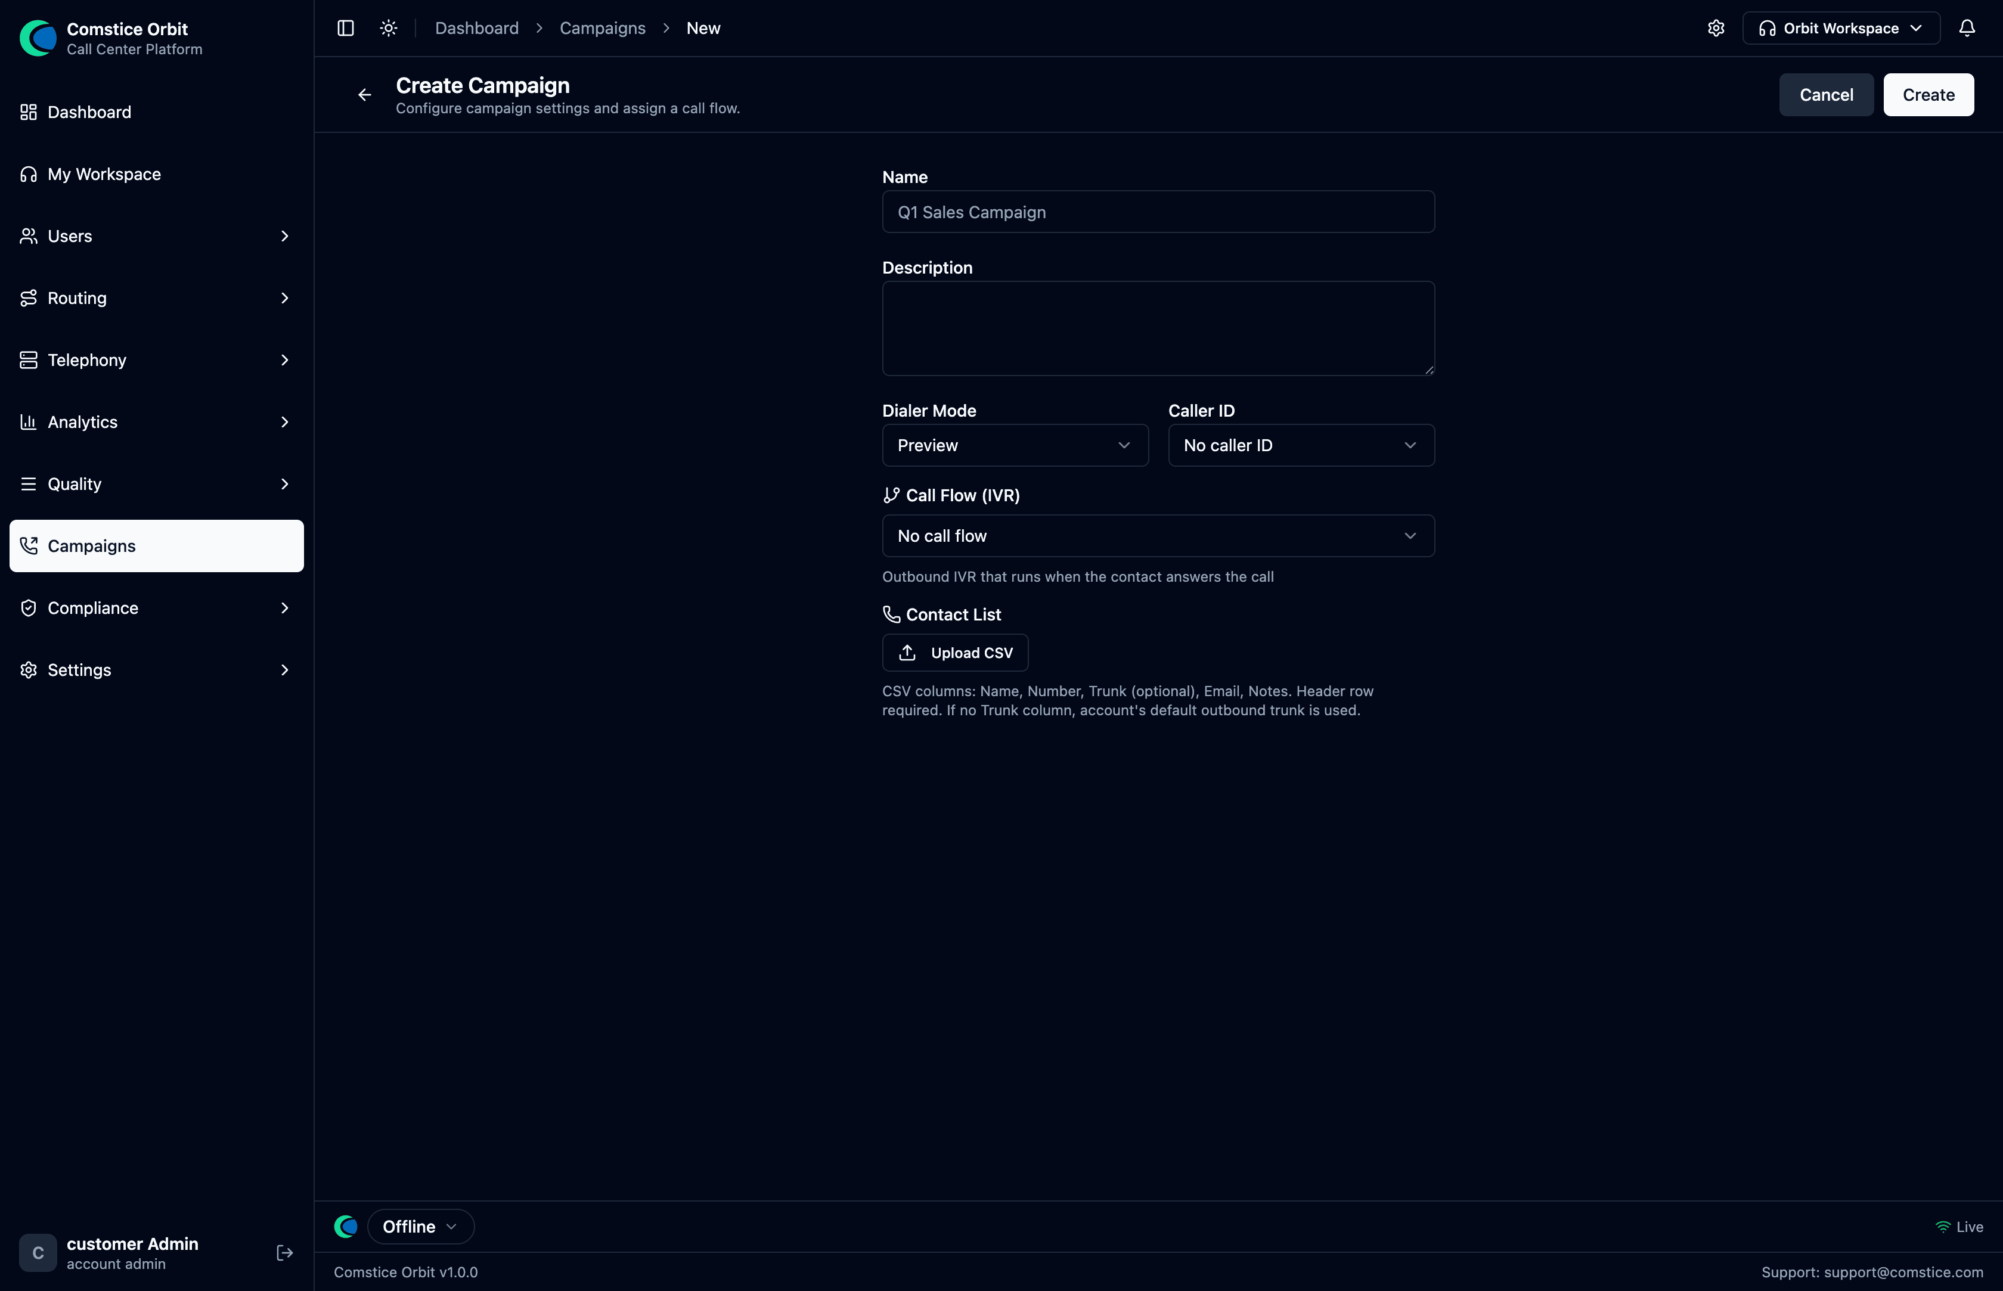Select Campaigns in sidebar
The image size is (2003, 1291).
[x=157, y=547]
